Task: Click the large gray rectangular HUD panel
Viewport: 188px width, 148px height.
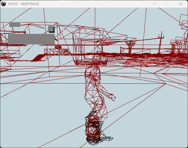Action: [x=31, y=39]
